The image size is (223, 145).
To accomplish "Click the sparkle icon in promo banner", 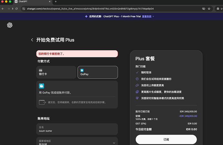I will (86, 16).
